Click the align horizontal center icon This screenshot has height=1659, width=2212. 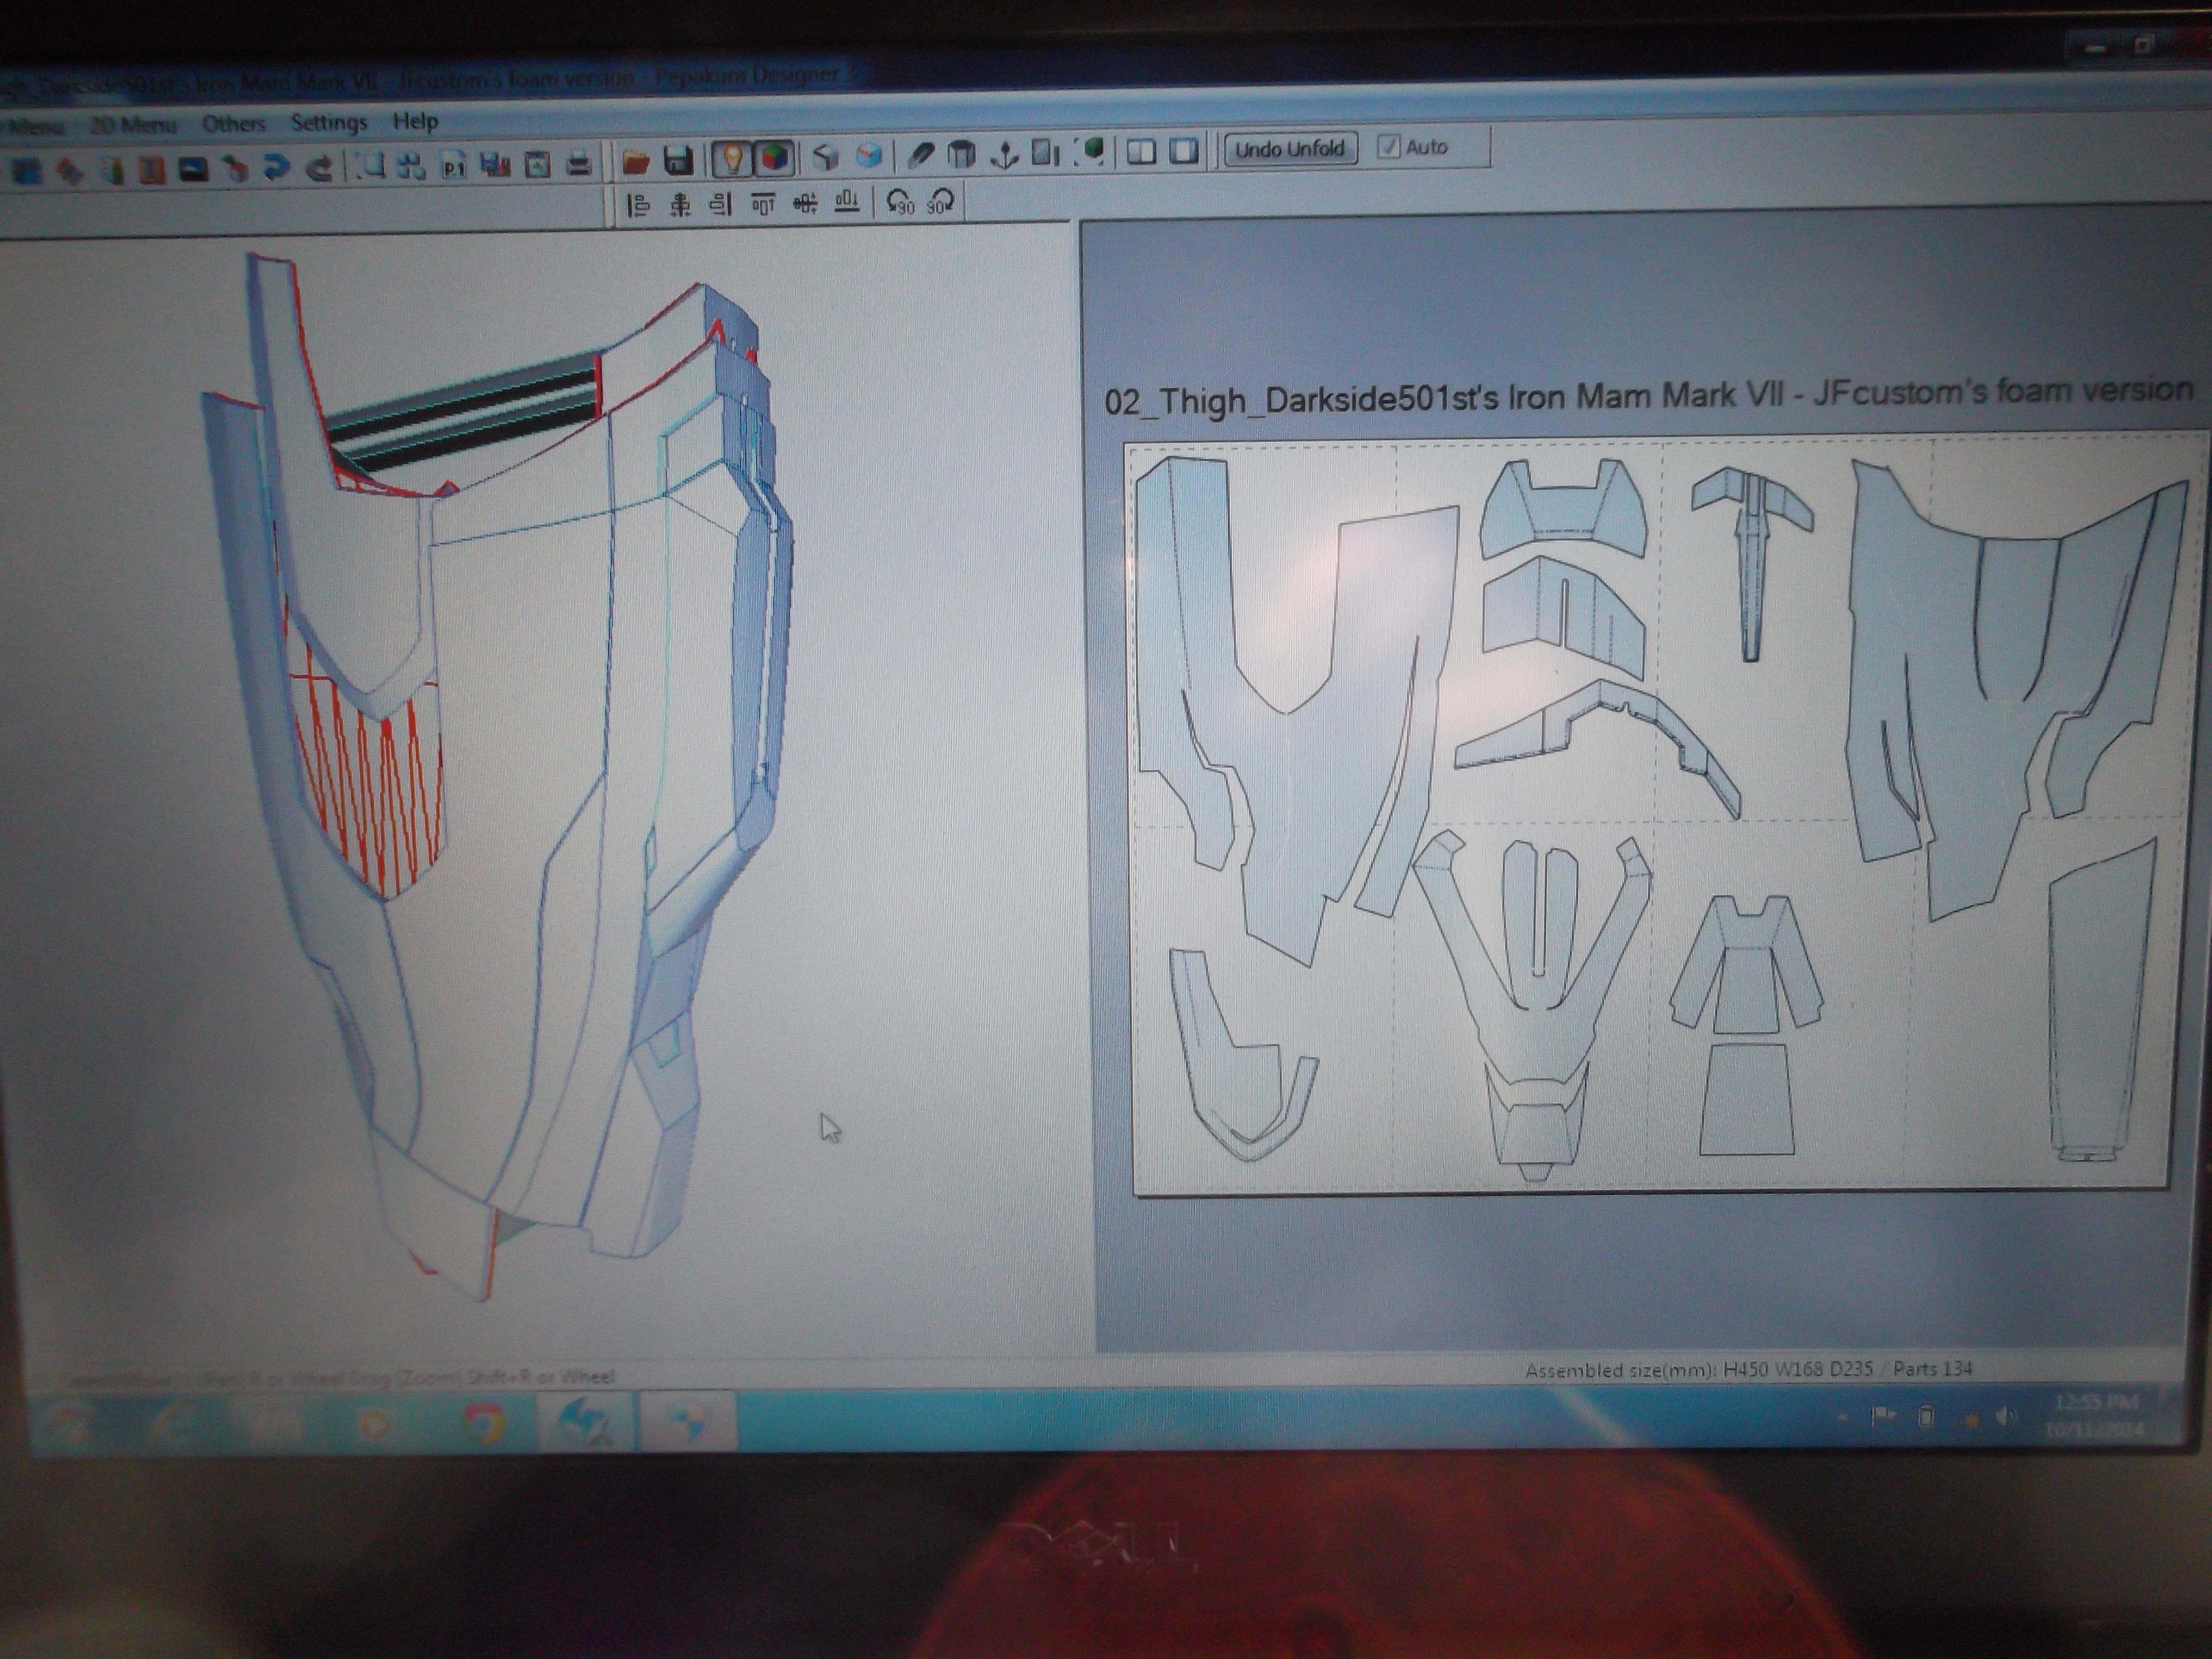680,205
